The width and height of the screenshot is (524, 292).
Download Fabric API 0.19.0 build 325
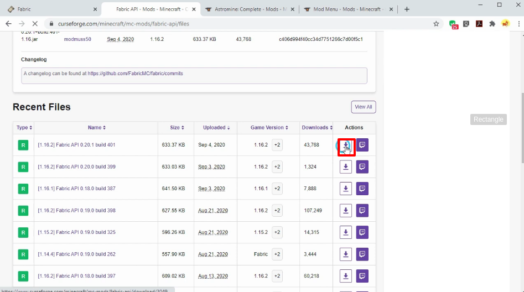point(345,232)
